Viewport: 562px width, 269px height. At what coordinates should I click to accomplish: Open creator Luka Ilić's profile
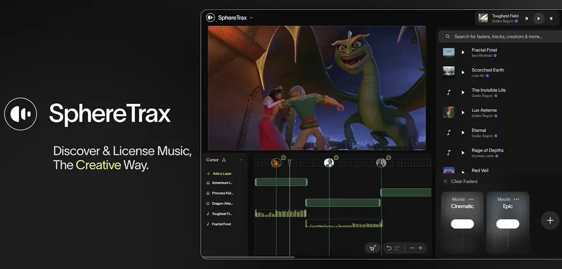click(x=478, y=76)
